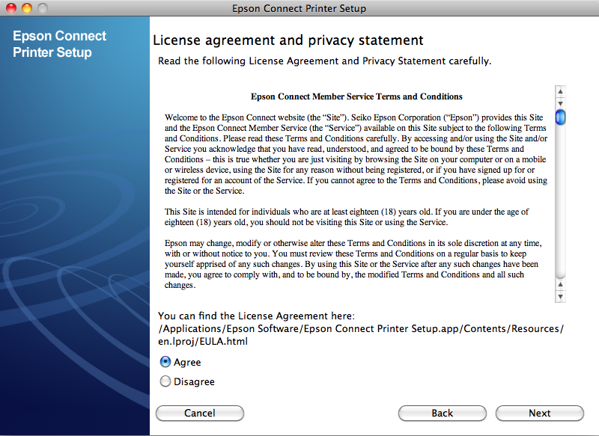
Task: Click the top scroll-down arrow of the license scrollbar
Action: (560, 102)
